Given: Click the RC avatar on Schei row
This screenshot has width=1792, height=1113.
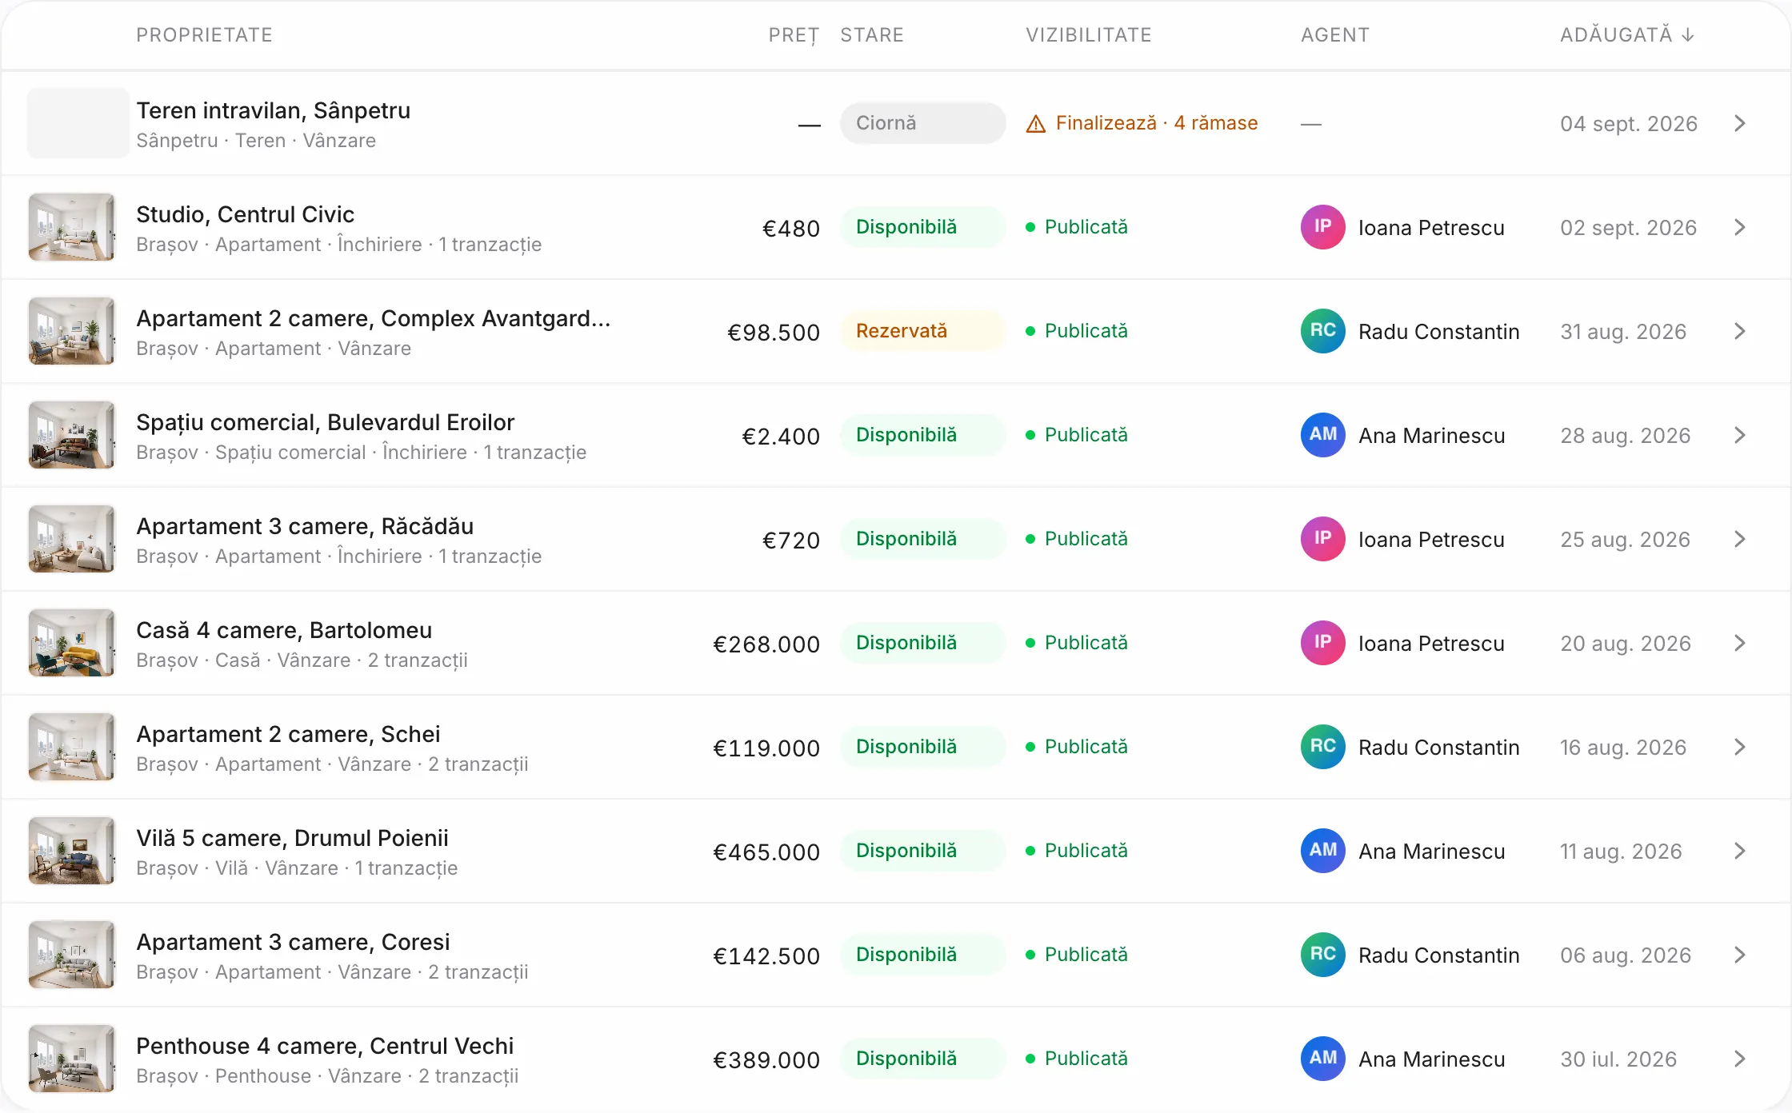Looking at the screenshot, I should click(x=1323, y=747).
